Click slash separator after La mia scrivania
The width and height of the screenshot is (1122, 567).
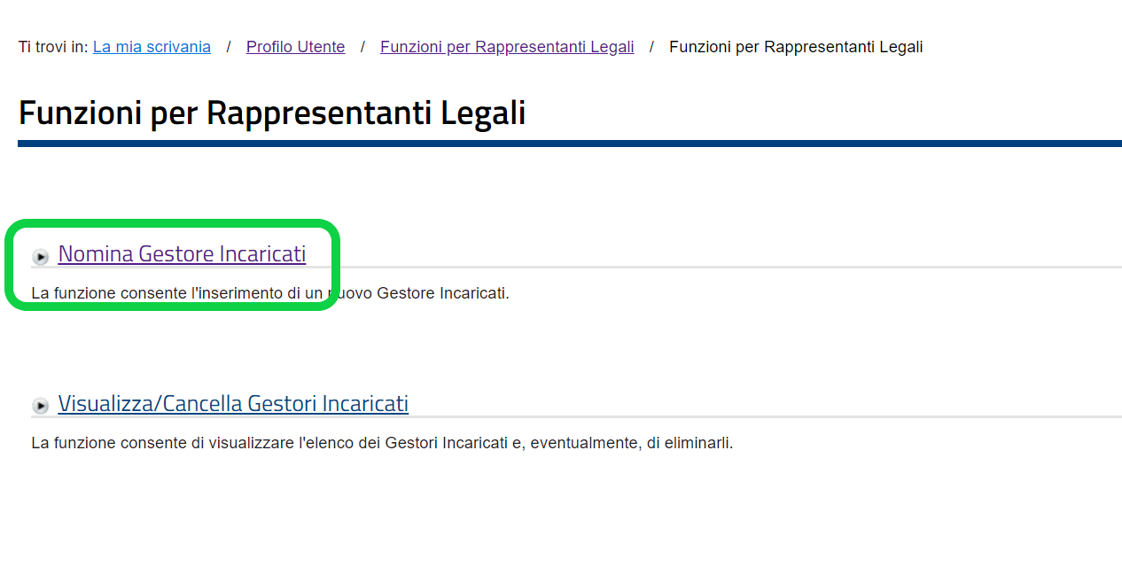point(229,47)
